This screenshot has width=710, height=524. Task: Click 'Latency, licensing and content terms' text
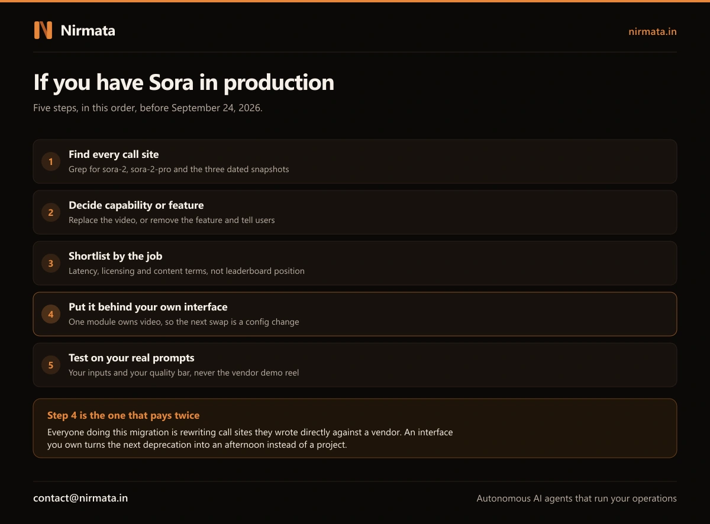186,271
